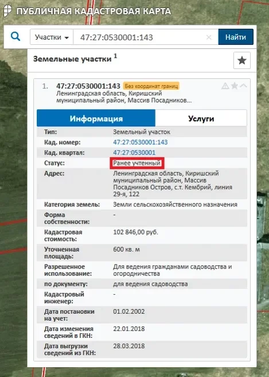The image size is (269, 377).
Task: Collapse the parcel result with chevron
Action: point(243,86)
